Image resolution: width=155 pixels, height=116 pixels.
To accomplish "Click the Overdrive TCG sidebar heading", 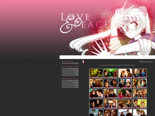I will [70, 66].
